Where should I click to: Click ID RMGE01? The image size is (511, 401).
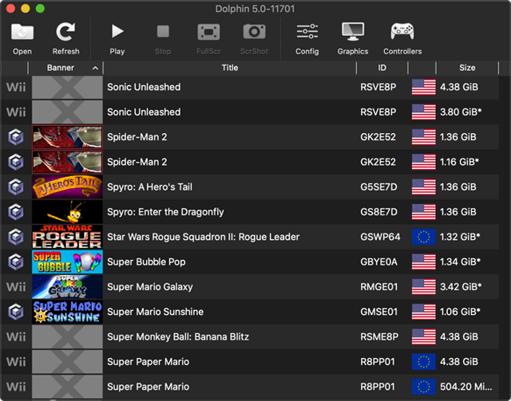pos(379,287)
